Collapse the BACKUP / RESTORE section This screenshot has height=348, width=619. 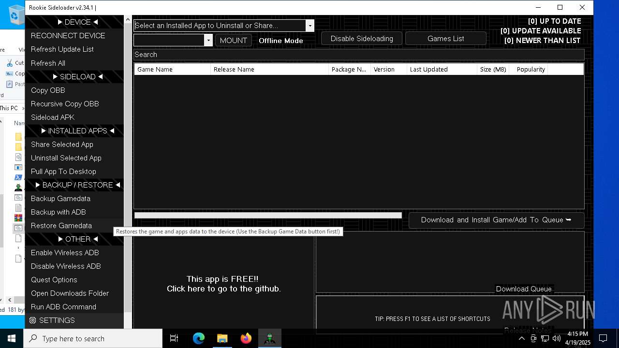pyautogui.click(x=74, y=185)
